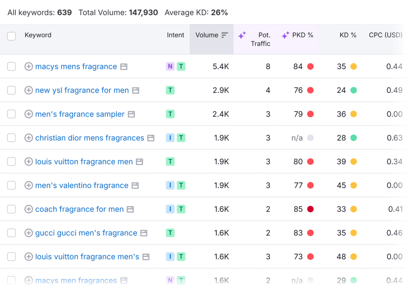This screenshot has height=288, width=408.
Task: Open the keyword new ysl fragrance for men
Action: 82,90
